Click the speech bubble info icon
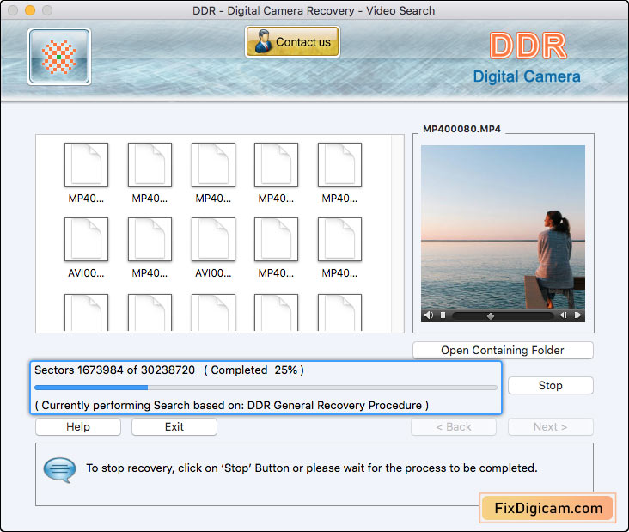This screenshot has height=532, width=629. coord(59,469)
